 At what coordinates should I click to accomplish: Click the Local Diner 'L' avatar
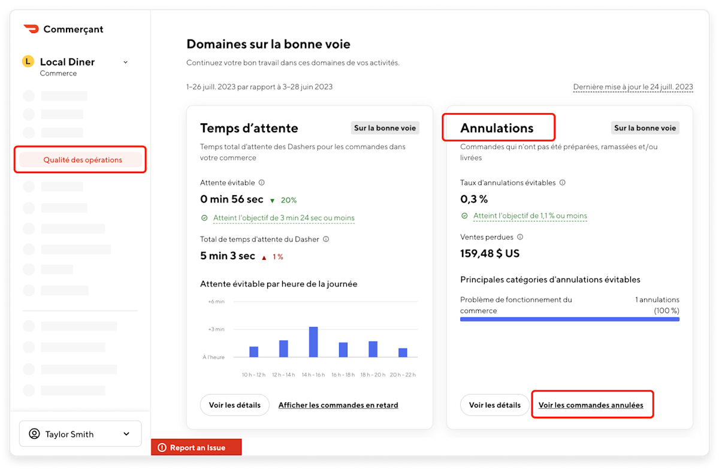click(28, 61)
